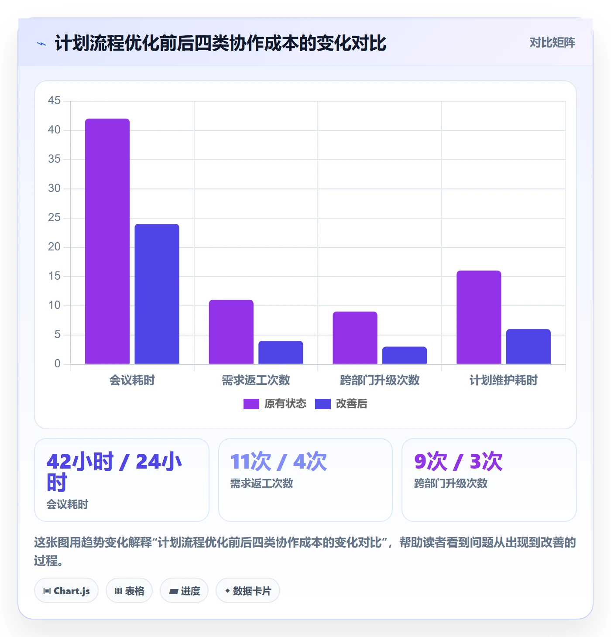Click the y-axis value 45
Viewport: 611px width, 637px height.
[x=54, y=101]
